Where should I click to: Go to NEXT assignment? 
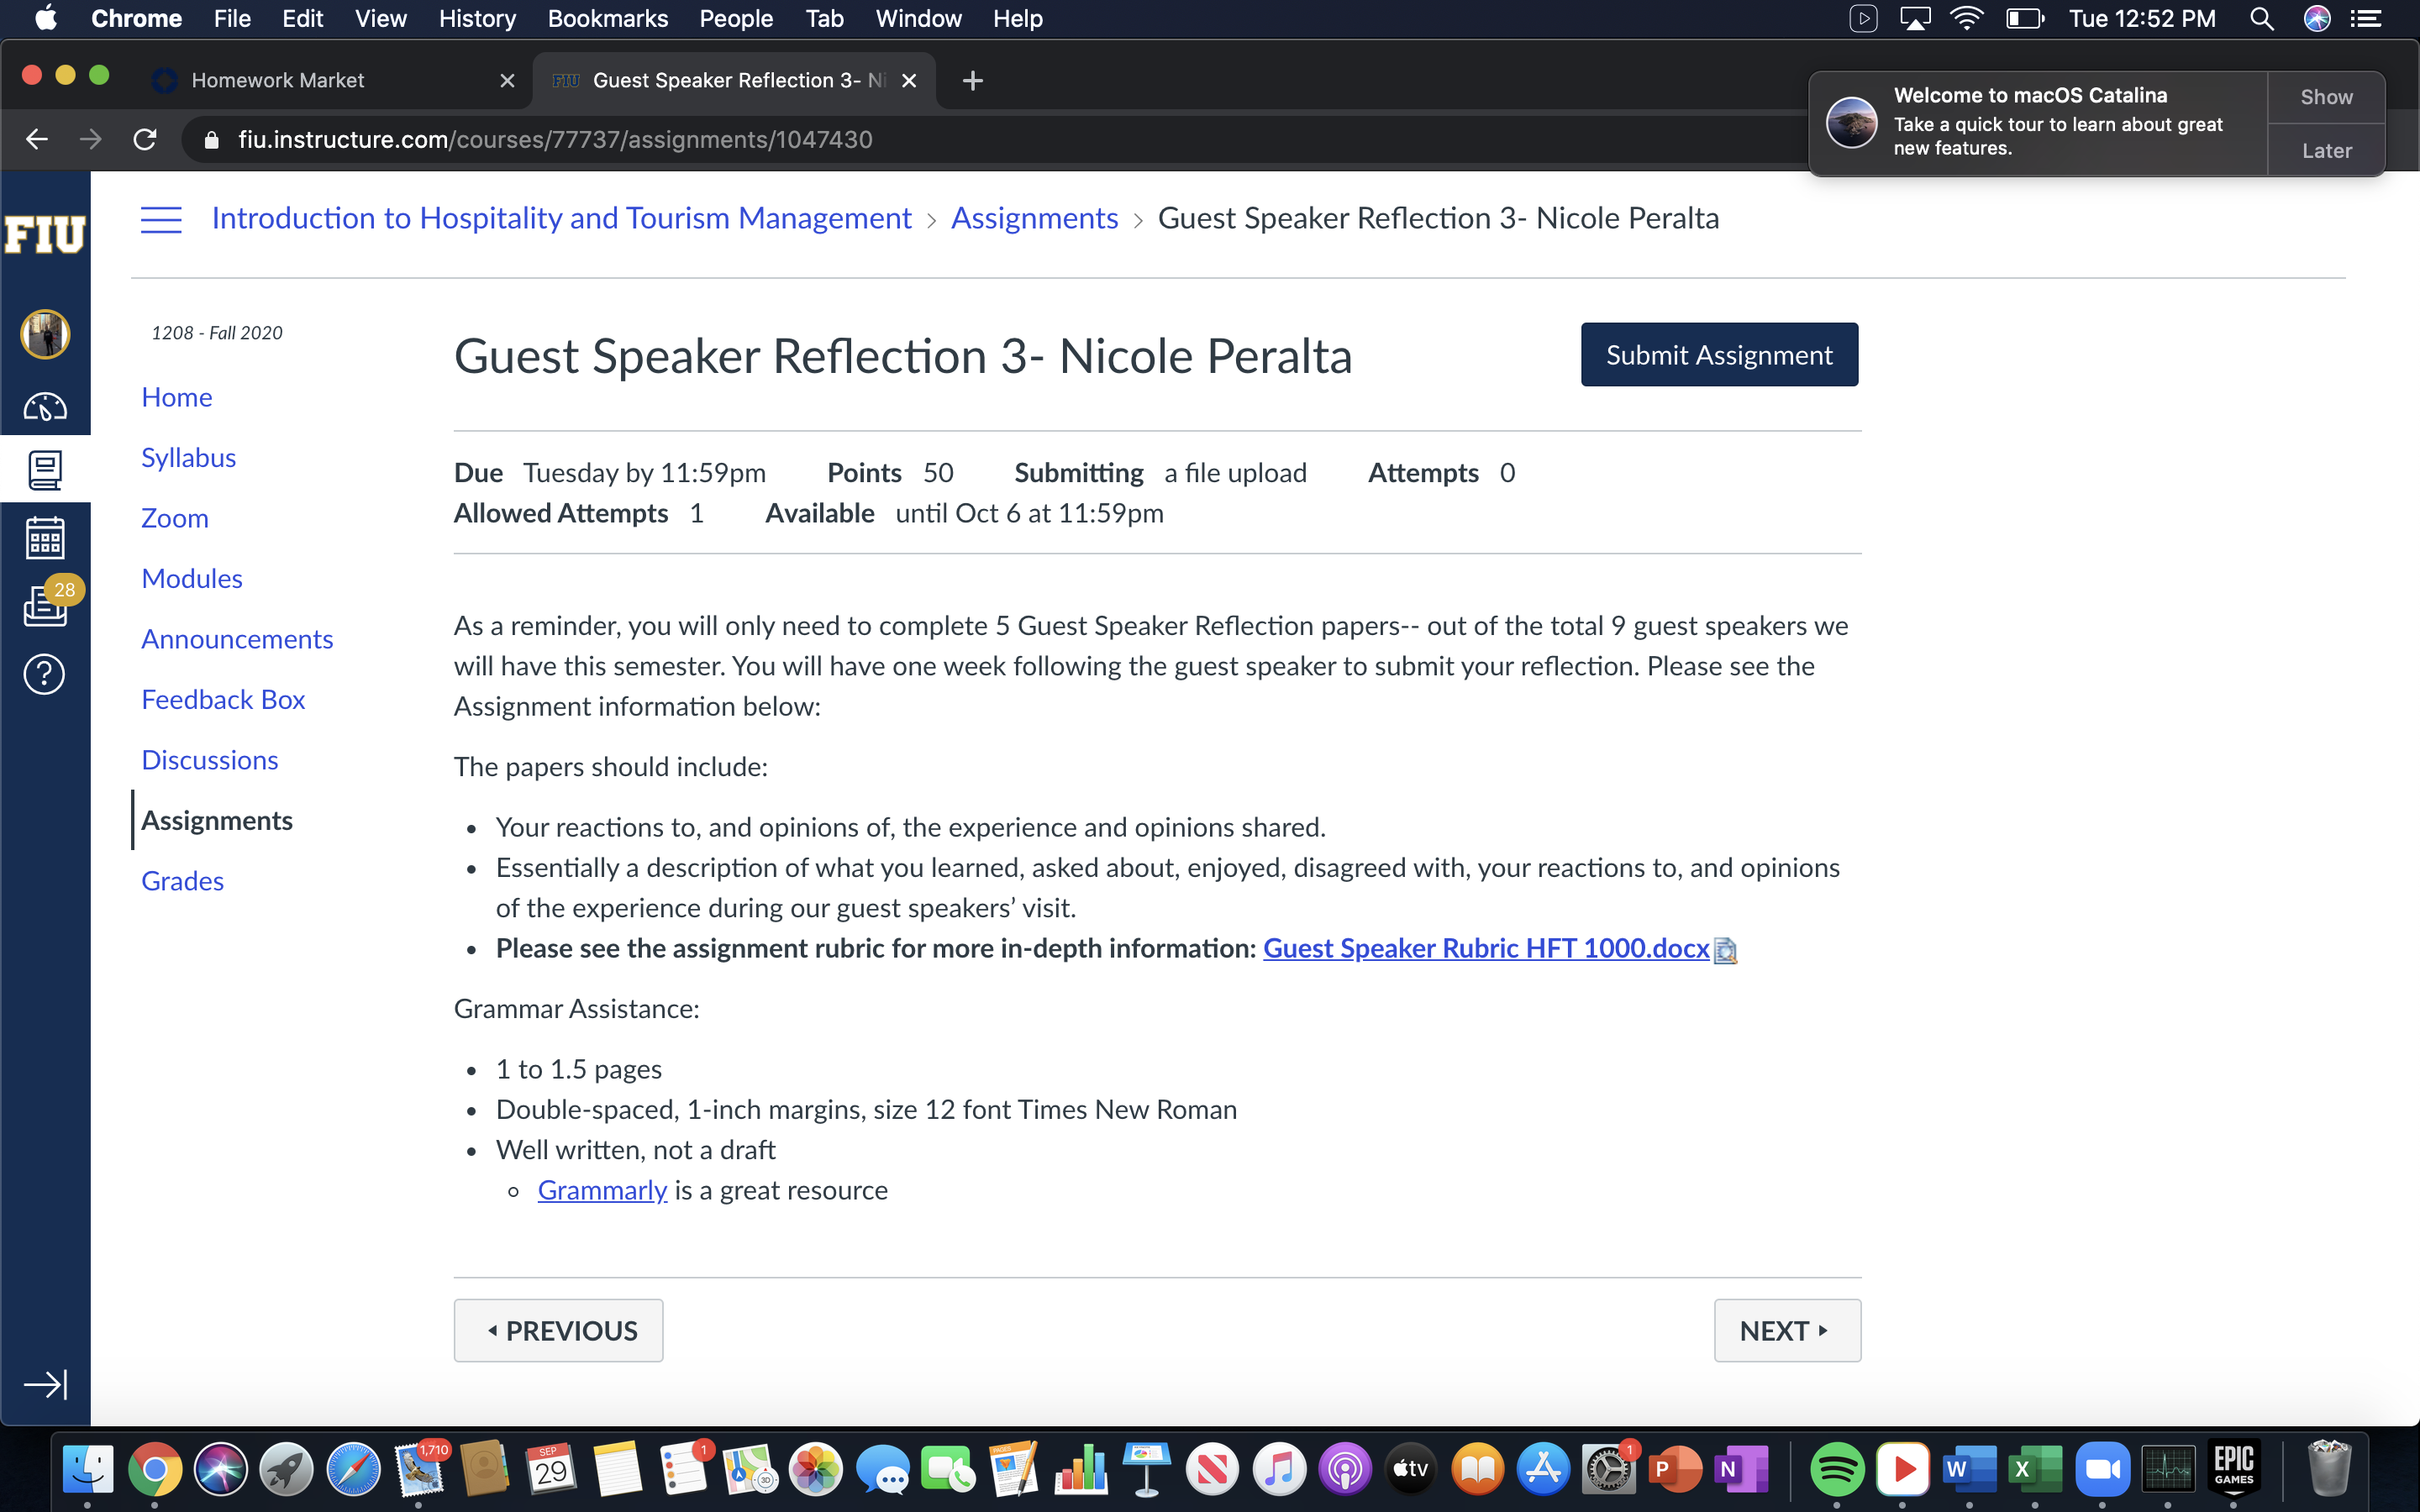coord(1787,1330)
